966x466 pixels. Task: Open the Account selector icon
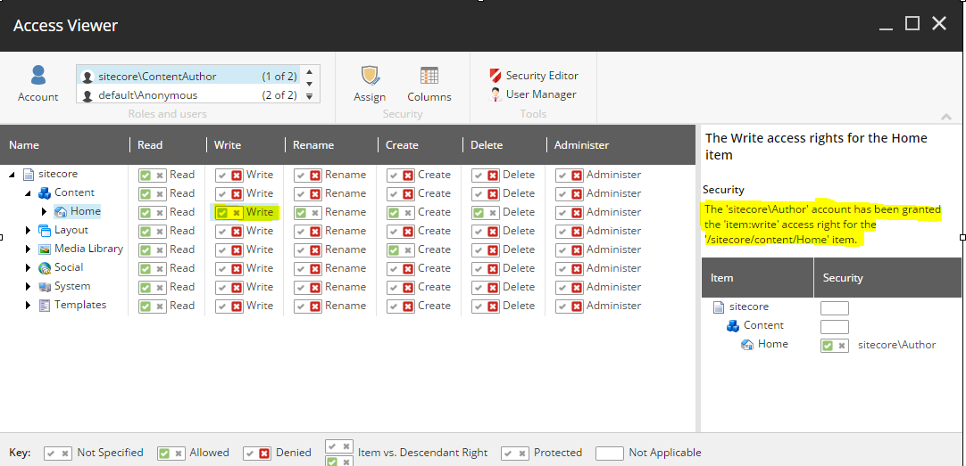[38, 75]
